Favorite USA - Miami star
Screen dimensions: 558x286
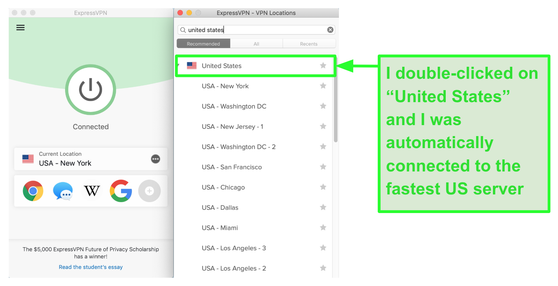click(x=323, y=228)
